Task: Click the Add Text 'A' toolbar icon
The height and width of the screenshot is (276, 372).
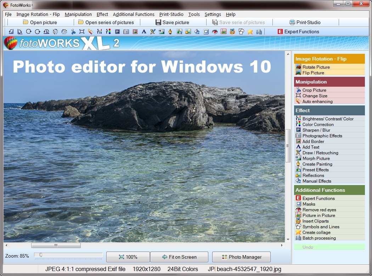Action: pos(144,31)
